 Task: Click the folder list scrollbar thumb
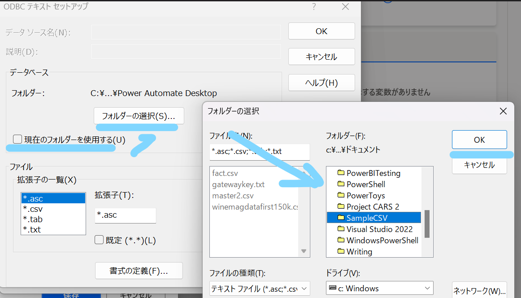point(427,224)
